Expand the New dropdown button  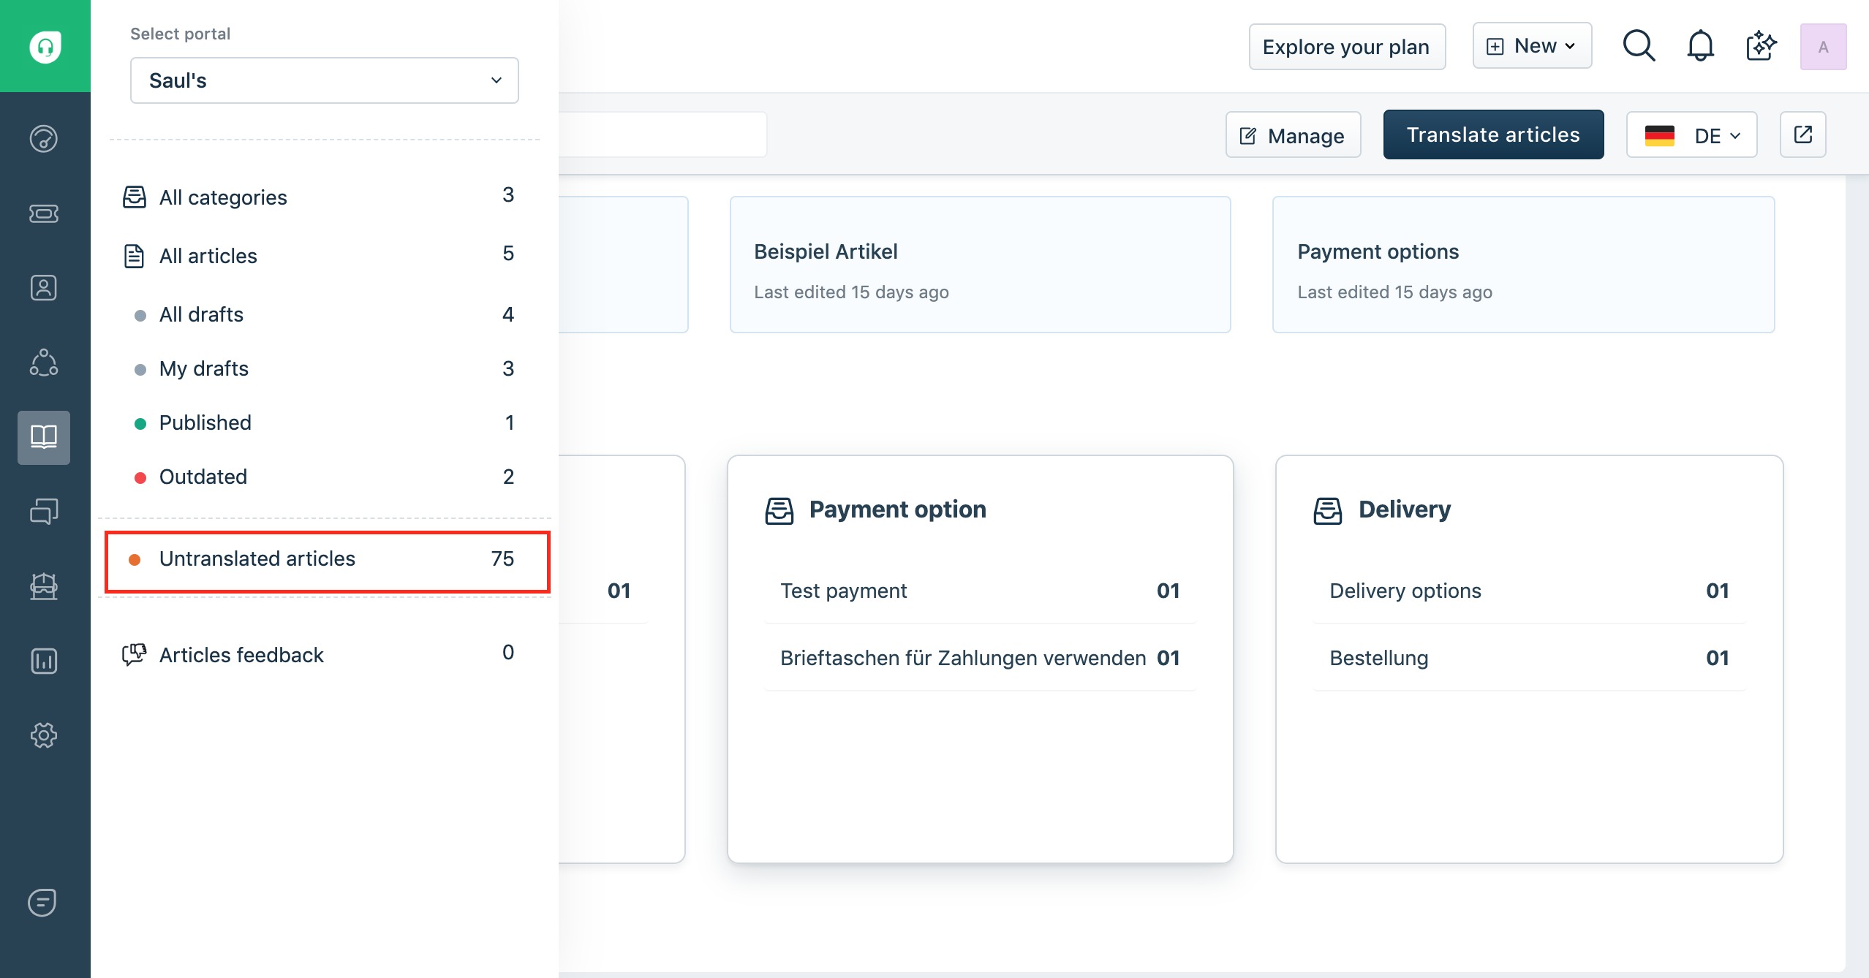[1532, 46]
